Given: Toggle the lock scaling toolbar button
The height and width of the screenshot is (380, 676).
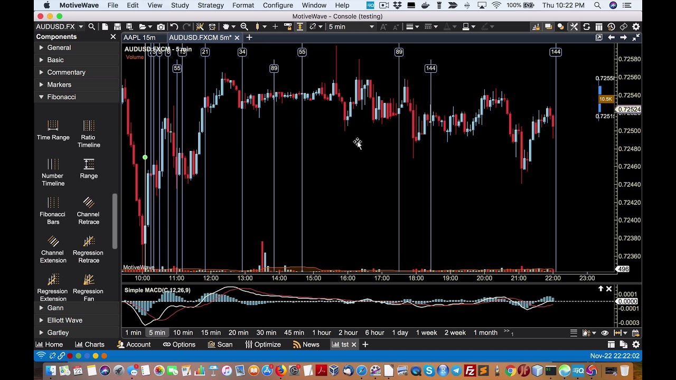Looking at the screenshot, I should click(x=288, y=26).
